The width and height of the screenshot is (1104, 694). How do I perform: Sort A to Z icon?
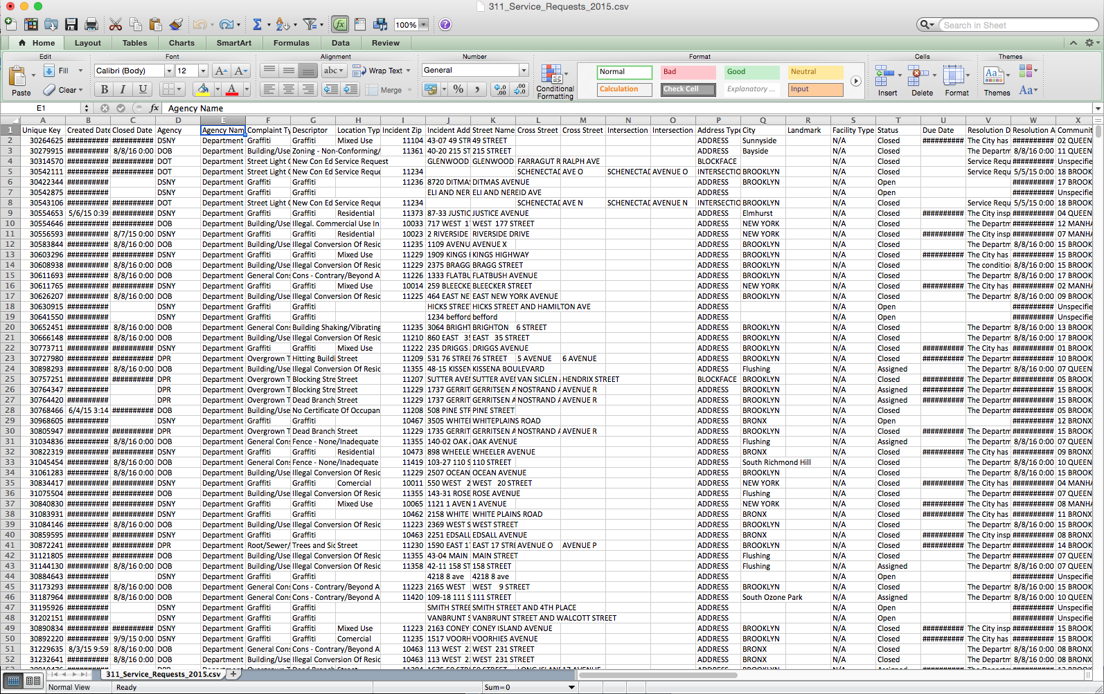pyautogui.click(x=282, y=24)
